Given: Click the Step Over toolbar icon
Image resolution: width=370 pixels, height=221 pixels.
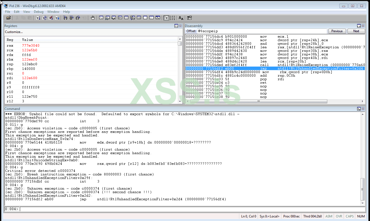Looking at the screenshot, I should click(x=71, y=18).
